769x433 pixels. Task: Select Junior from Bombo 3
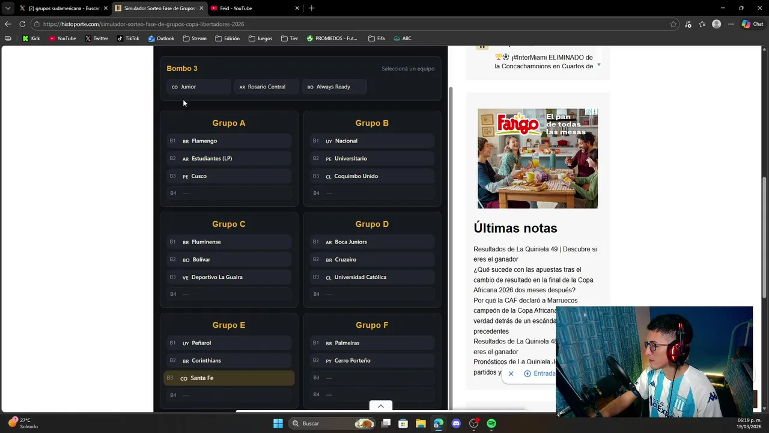point(198,87)
